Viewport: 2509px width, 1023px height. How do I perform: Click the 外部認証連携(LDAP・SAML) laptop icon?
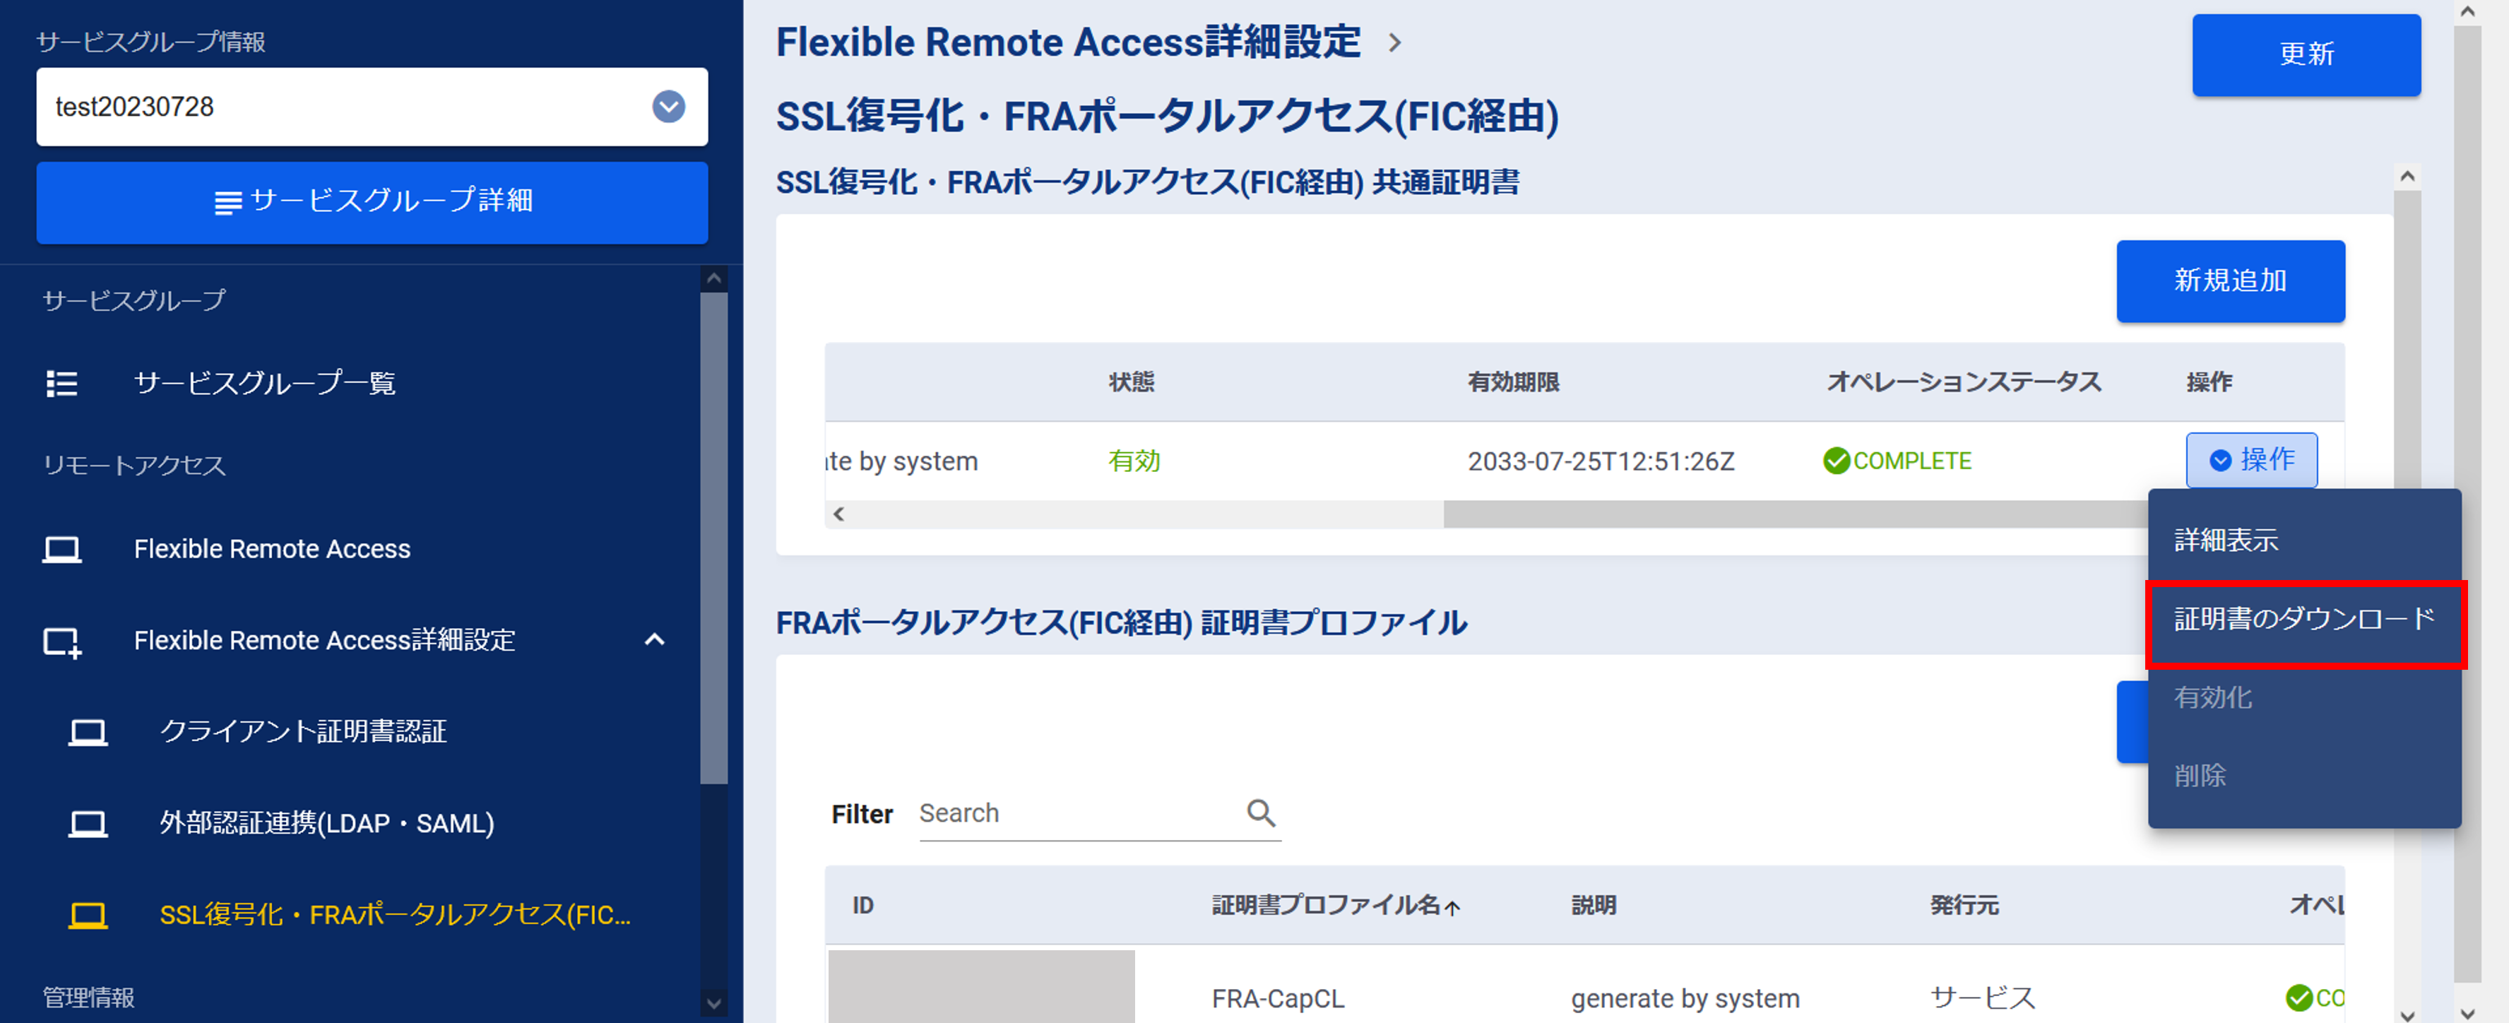pos(88,824)
